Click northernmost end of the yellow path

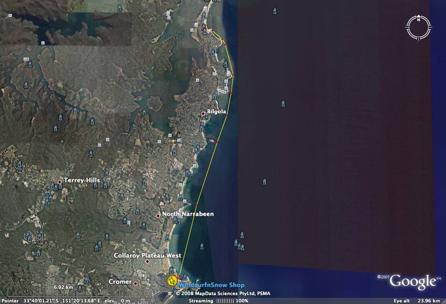pyautogui.click(x=206, y=29)
